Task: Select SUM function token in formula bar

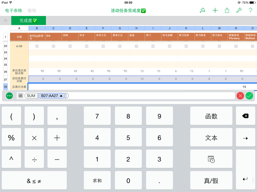Action: [31, 96]
